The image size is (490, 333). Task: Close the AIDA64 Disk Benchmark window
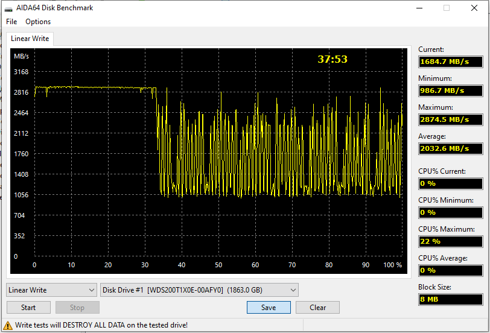point(474,8)
